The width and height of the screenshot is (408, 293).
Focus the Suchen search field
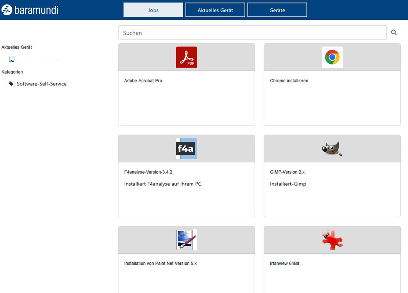pyautogui.click(x=252, y=33)
